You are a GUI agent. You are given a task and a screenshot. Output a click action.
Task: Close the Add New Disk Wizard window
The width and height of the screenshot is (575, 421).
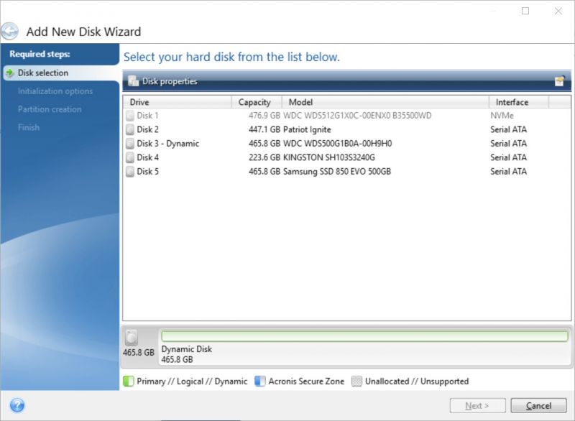[x=558, y=11]
